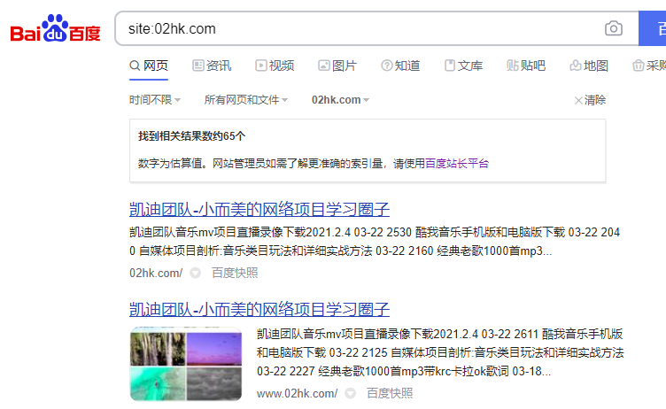Image resolution: width=666 pixels, height=409 pixels.
Task: Open 百度快照 for the first result
Action: click(235, 273)
